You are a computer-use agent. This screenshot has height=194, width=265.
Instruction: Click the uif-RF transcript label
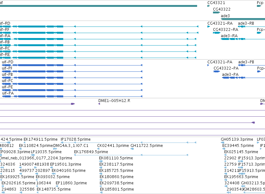(5, 29)
